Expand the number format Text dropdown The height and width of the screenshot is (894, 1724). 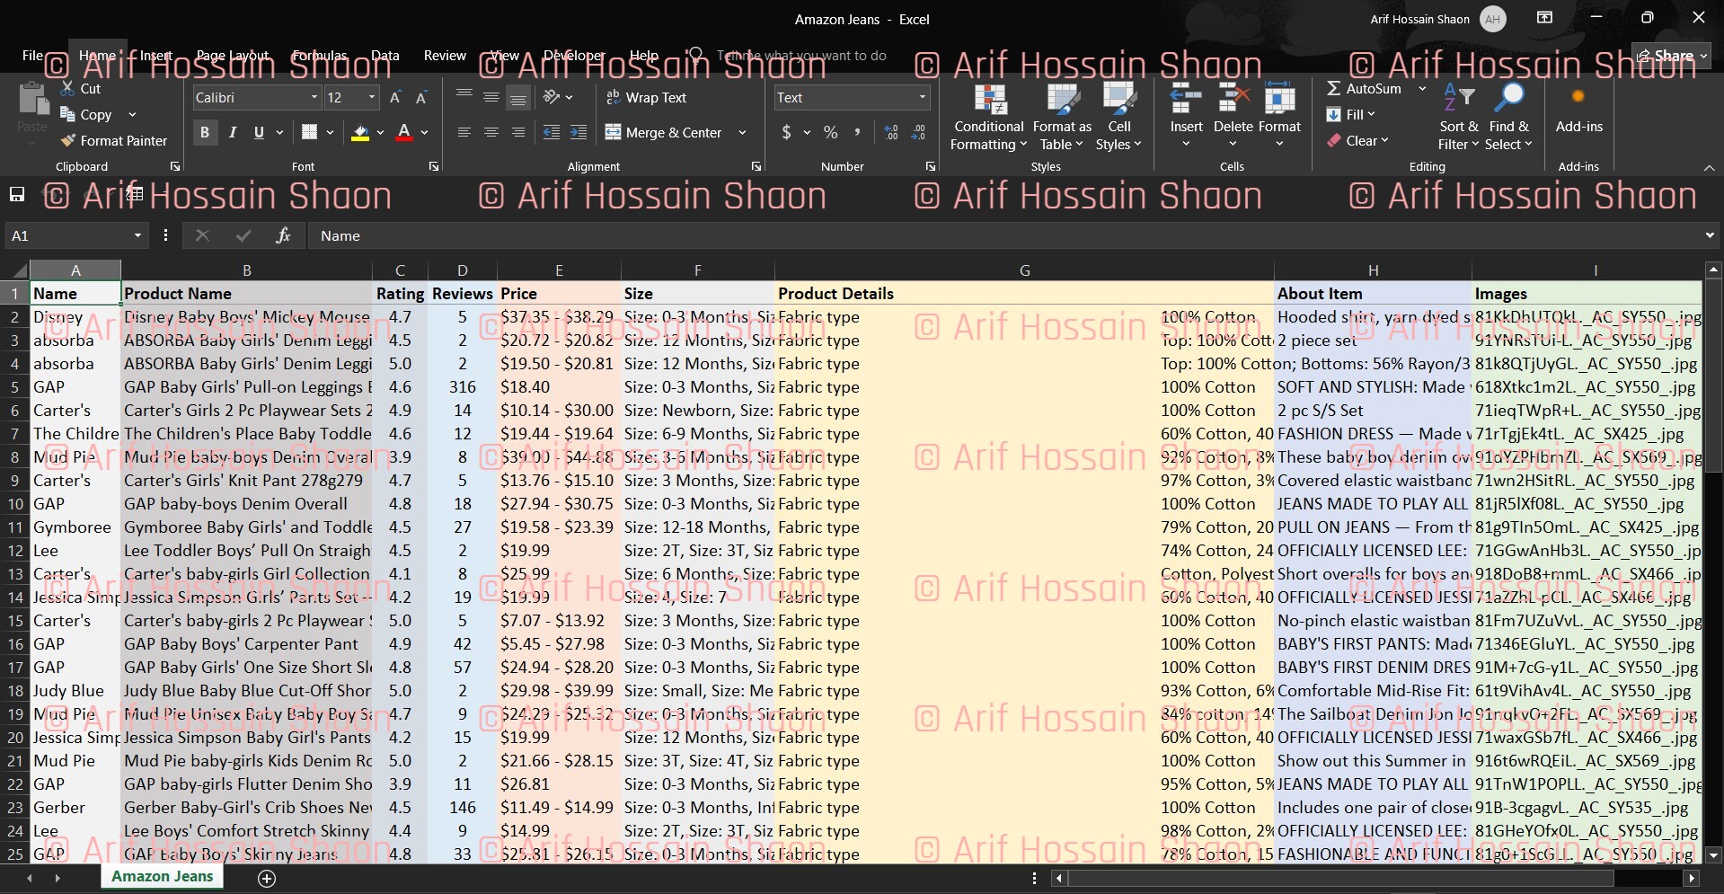point(922,97)
